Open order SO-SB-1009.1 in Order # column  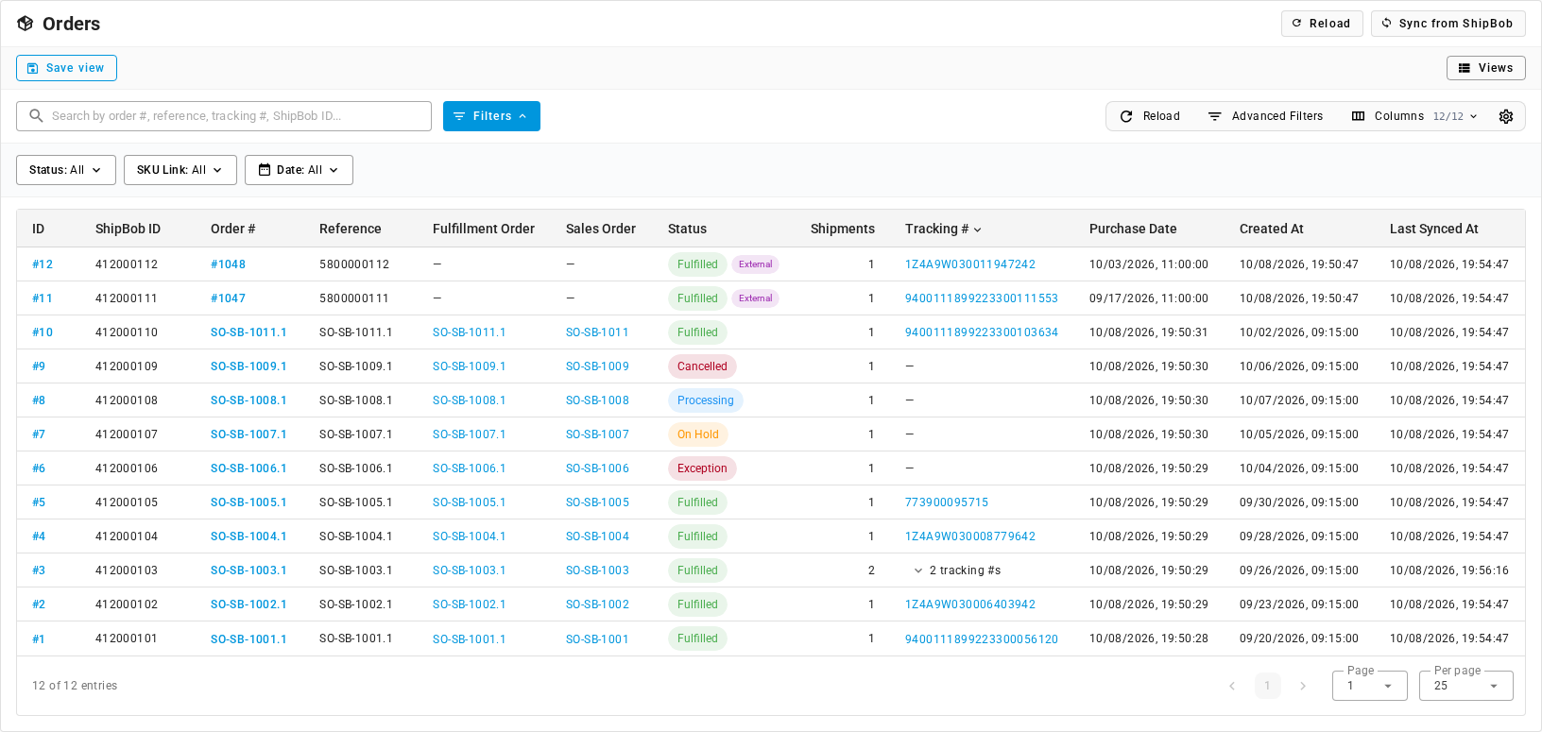248,366
